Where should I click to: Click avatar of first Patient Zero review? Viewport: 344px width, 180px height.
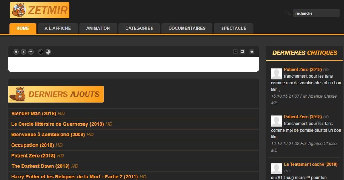click(276, 74)
